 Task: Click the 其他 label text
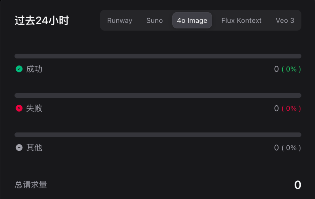point(34,148)
